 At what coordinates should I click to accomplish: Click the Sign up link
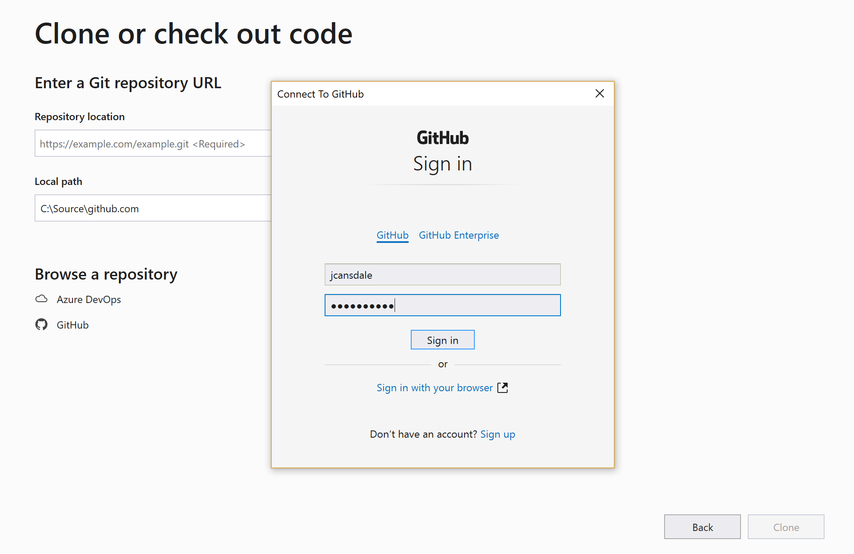(x=497, y=434)
